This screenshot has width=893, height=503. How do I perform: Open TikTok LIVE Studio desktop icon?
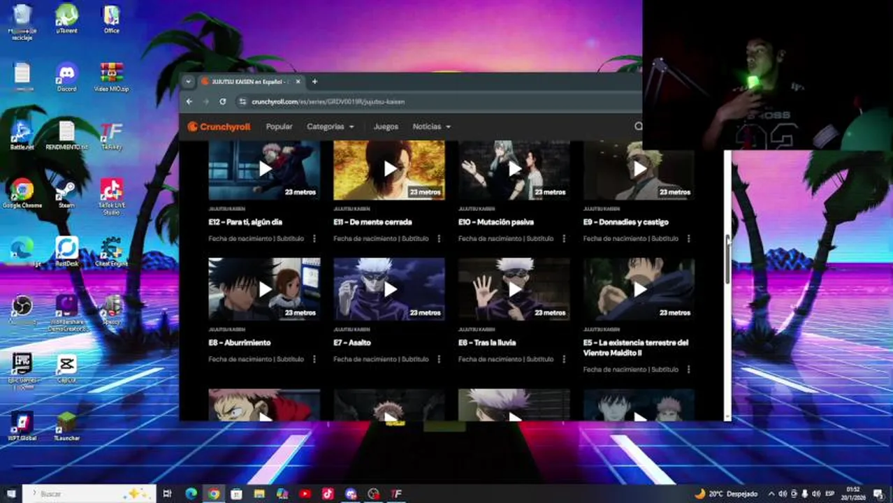pyautogui.click(x=111, y=196)
